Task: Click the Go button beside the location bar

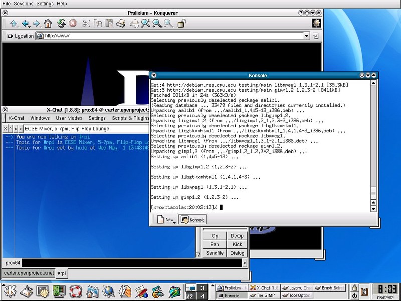Action: (x=316, y=36)
